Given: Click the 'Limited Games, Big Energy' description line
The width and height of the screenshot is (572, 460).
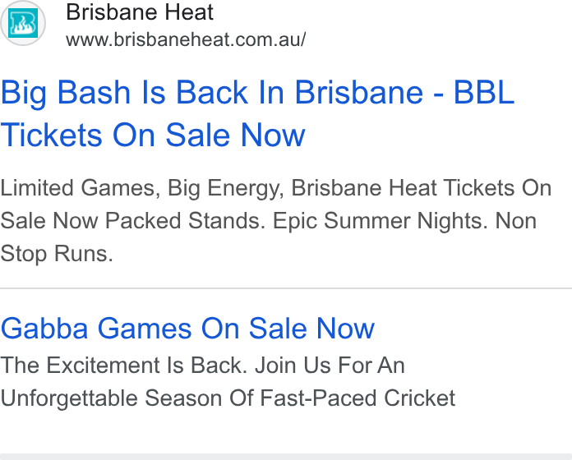Looking at the screenshot, I should pos(143,188).
